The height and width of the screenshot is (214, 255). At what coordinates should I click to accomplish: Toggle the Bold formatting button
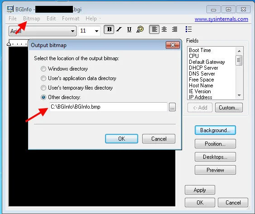coord(109,29)
